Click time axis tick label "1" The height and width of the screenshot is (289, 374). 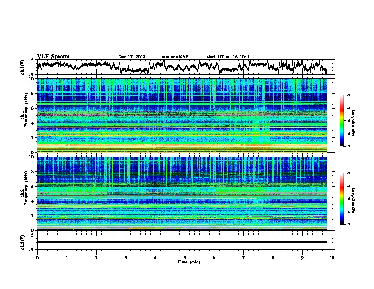point(67,258)
